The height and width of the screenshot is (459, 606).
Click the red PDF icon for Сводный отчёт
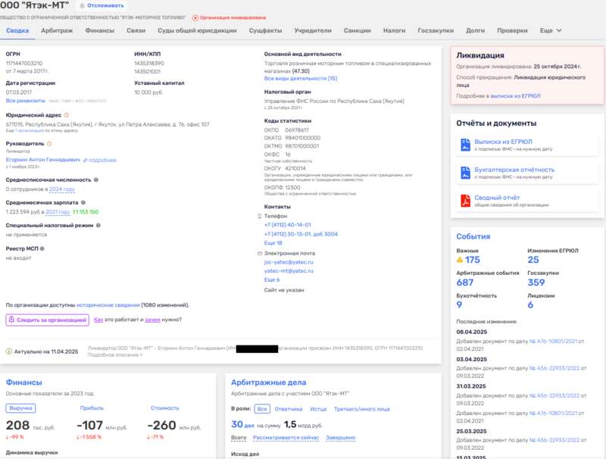click(x=465, y=201)
